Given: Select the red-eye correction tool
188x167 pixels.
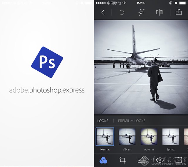Looking at the screenshot, I should tap(160, 160).
